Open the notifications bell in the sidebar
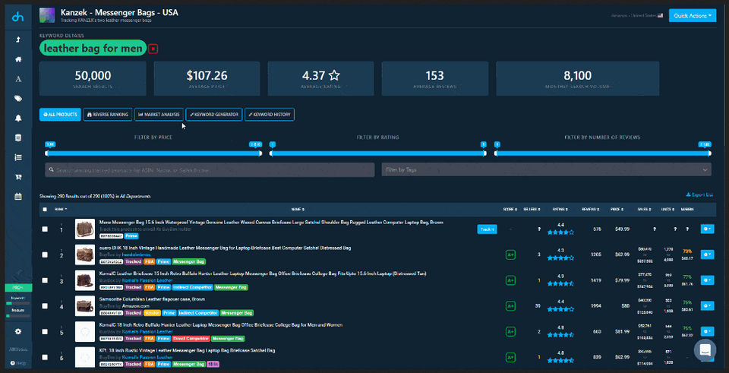This screenshot has width=729, height=373. [x=17, y=119]
